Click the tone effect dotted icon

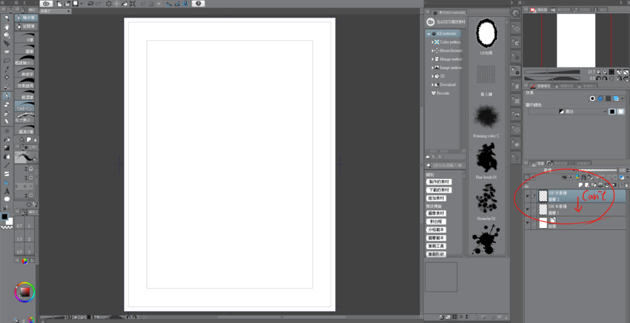click(x=608, y=98)
